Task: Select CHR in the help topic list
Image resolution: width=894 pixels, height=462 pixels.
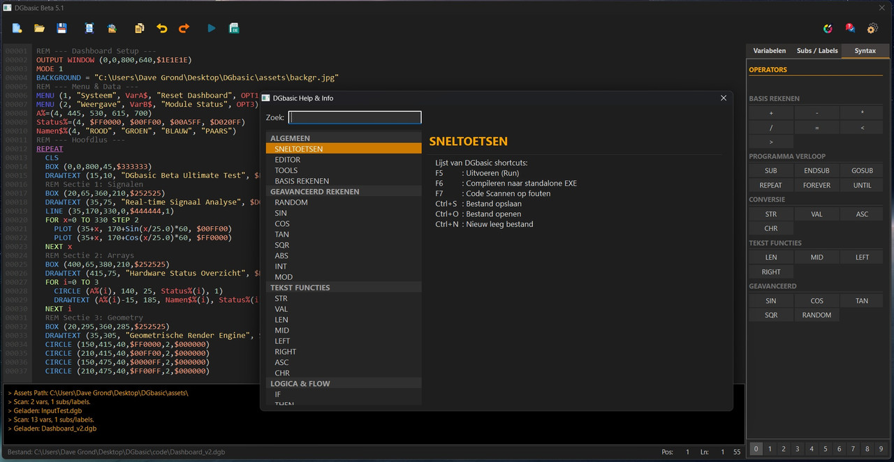Action: pyautogui.click(x=344, y=373)
